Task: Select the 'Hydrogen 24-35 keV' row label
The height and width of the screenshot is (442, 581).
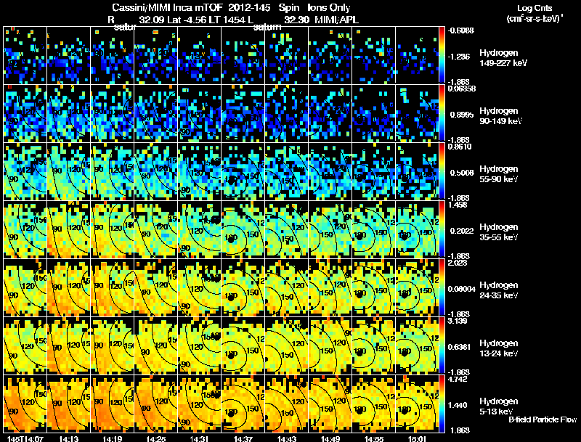Action: [x=498, y=290]
